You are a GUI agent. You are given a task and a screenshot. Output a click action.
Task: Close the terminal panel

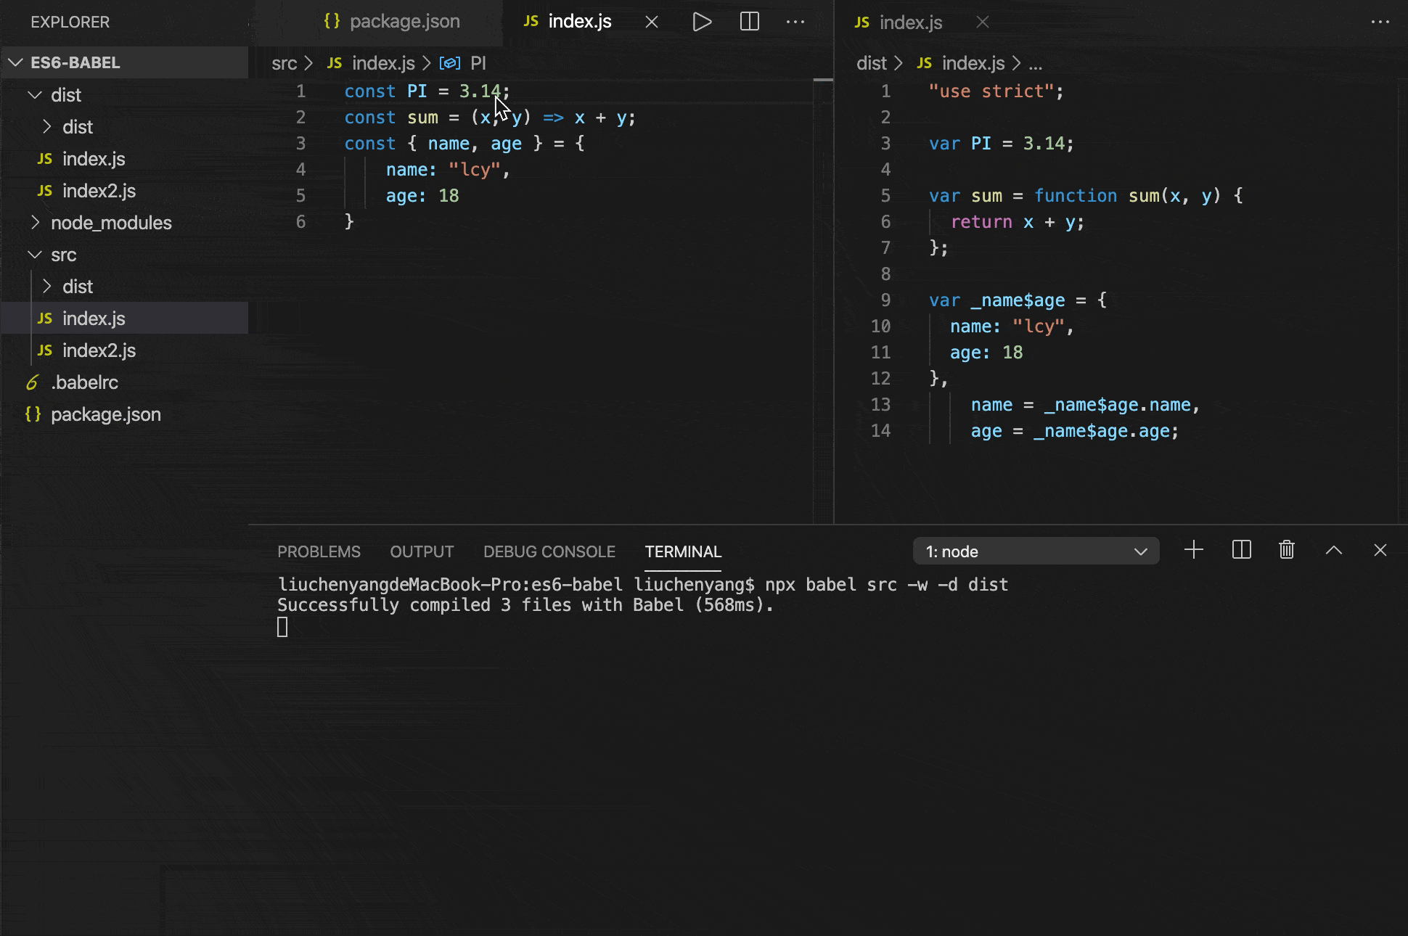pyautogui.click(x=1380, y=550)
